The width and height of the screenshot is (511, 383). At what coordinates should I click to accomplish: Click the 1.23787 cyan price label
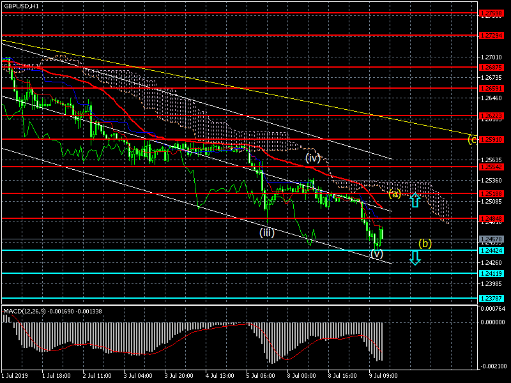click(491, 299)
